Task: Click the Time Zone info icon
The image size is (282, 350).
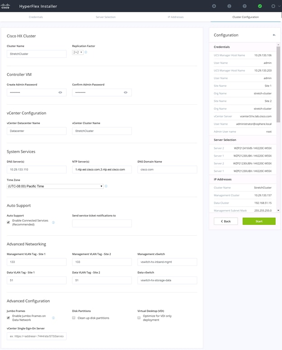Action: 106,186
